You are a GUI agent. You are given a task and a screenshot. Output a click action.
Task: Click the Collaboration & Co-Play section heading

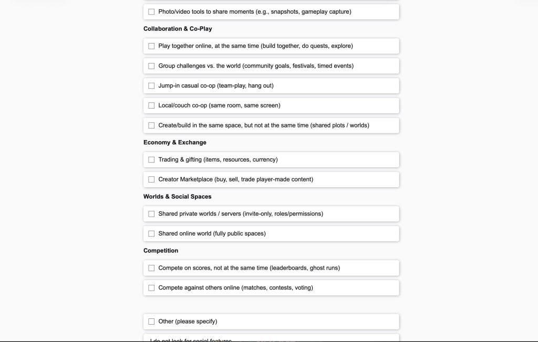[x=178, y=29]
